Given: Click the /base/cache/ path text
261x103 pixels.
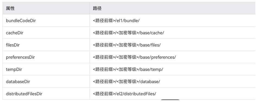Looking at the screenshot, I should click(x=152, y=33).
